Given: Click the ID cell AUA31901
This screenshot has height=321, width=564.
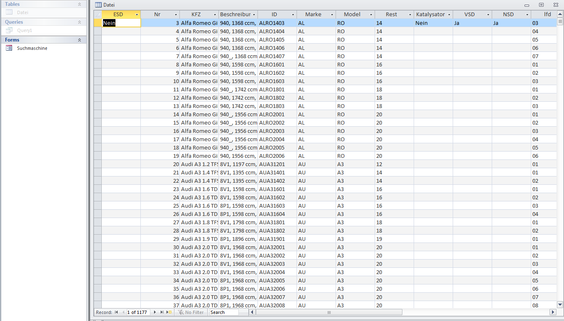Looking at the screenshot, I should 277,239.
